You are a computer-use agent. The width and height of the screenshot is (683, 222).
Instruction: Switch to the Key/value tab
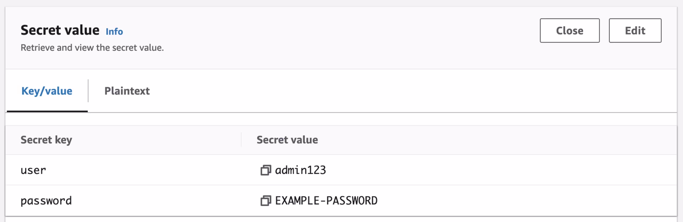[x=47, y=91]
